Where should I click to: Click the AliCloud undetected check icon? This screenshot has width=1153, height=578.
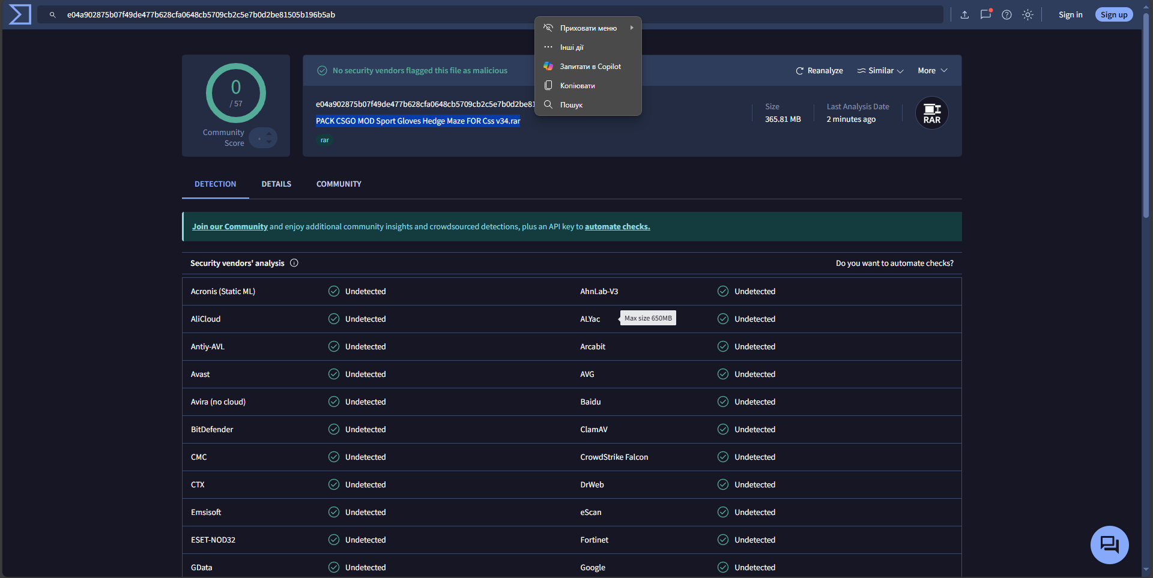[x=334, y=319]
